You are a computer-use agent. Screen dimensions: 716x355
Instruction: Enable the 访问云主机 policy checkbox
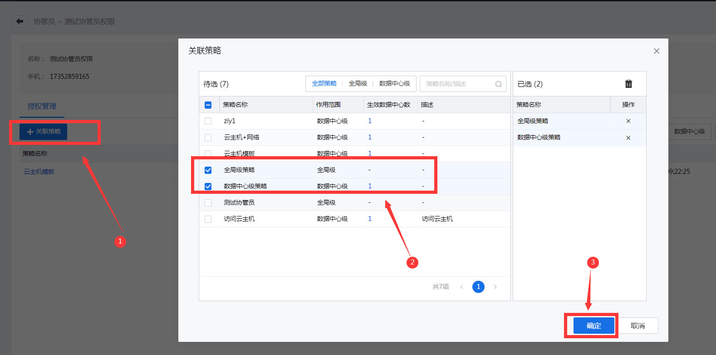click(208, 219)
